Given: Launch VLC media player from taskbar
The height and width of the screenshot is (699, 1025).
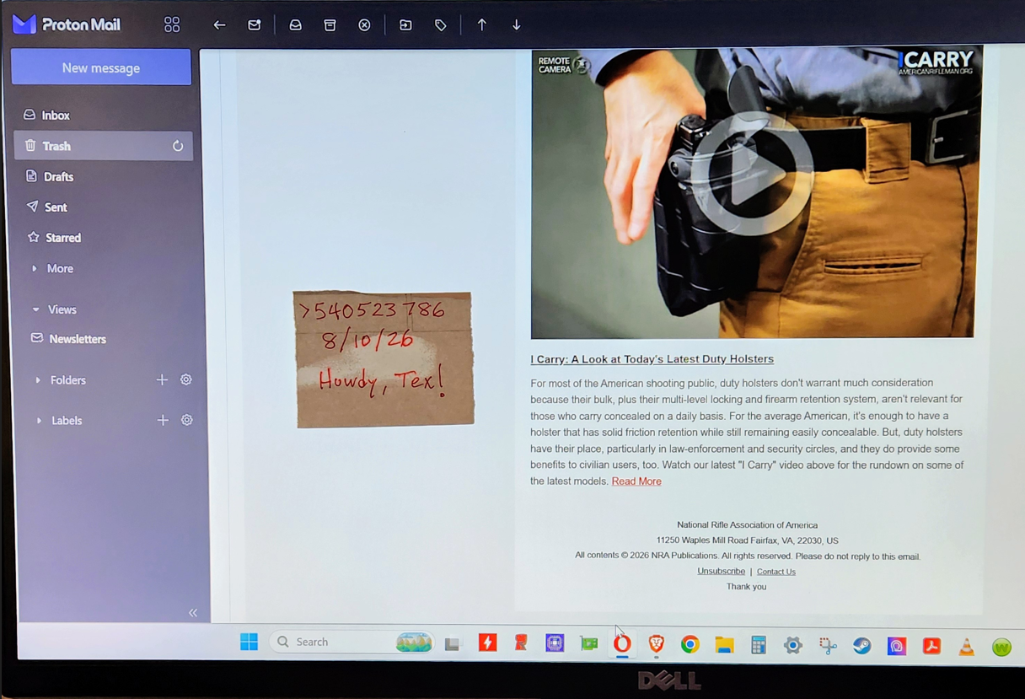Looking at the screenshot, I should tap(966, 647).
